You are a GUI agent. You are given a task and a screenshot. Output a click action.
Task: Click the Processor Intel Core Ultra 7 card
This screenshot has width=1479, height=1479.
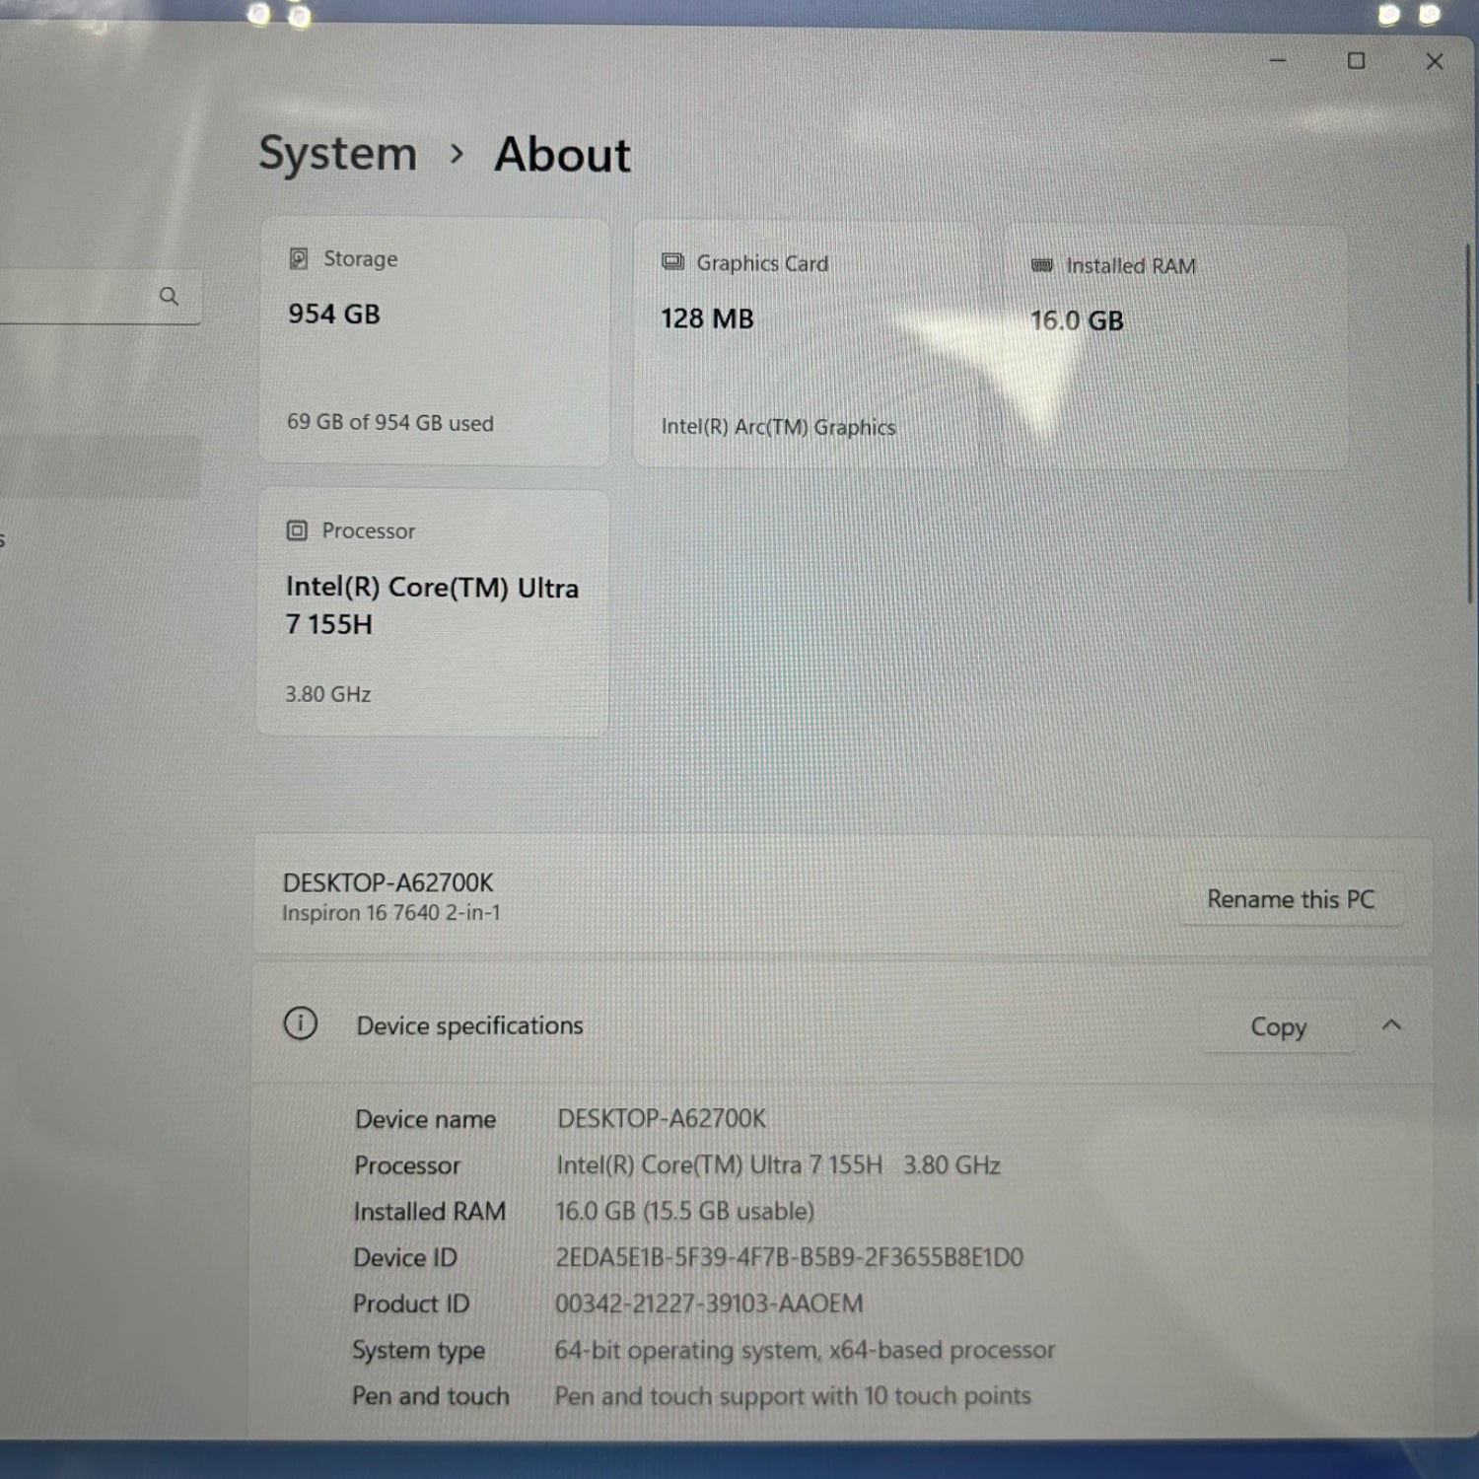pyautogui.click(x=432, y=613)
